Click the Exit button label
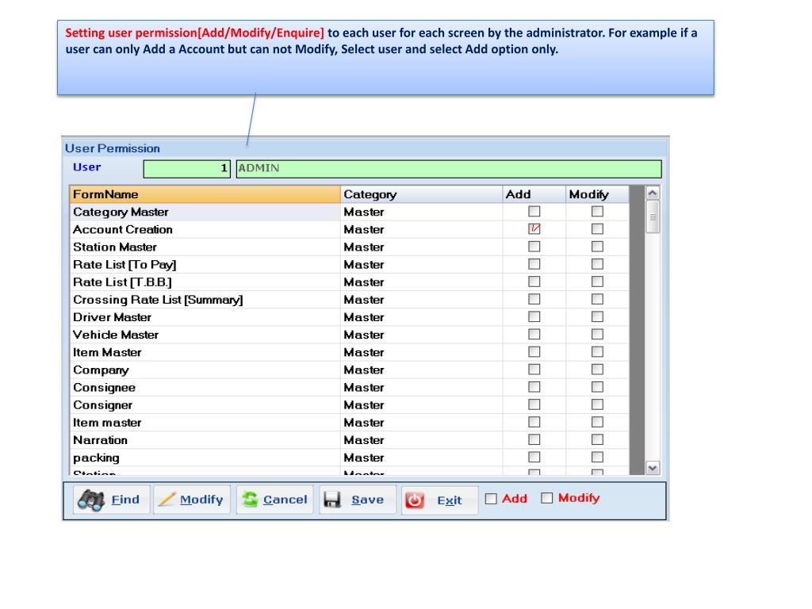The image size is (812, 609). (x=450, y=500)
